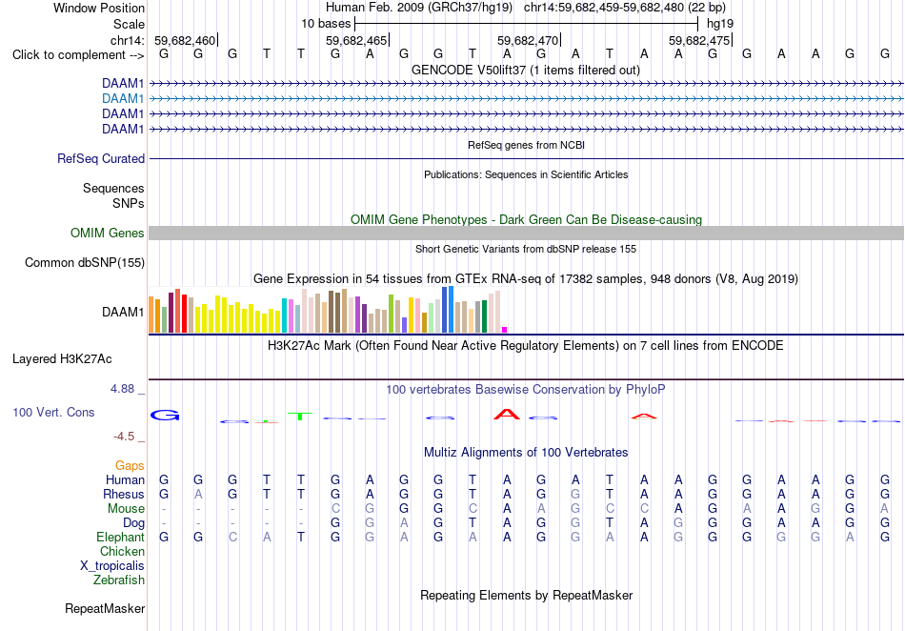
Task: Click the 100 Vert. Cons track label
Action: 53,412
